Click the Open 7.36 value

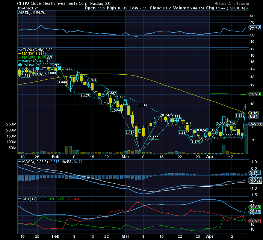point(95,8)
